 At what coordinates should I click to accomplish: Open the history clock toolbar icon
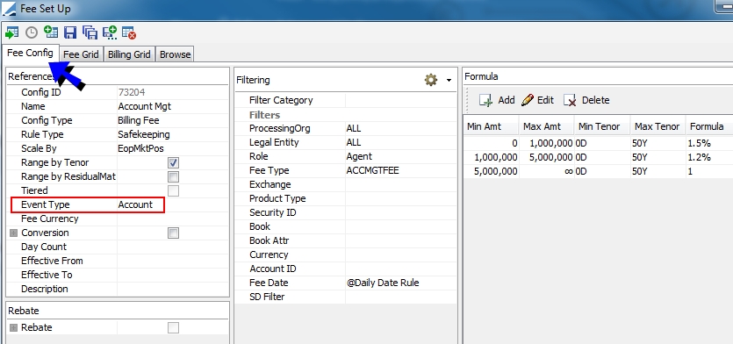31,32
